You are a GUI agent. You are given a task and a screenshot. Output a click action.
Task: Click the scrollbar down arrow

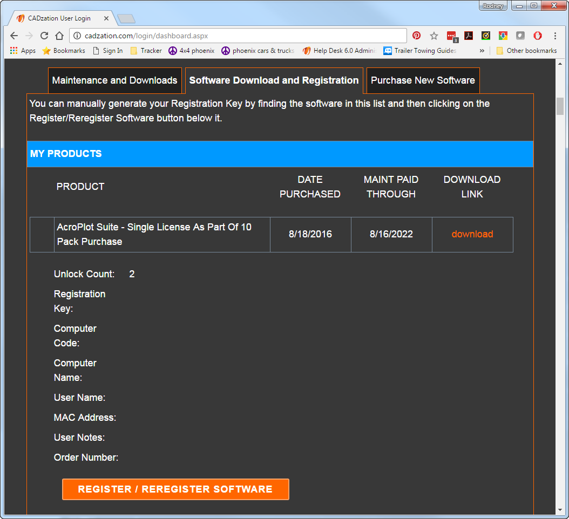(560, 510)
